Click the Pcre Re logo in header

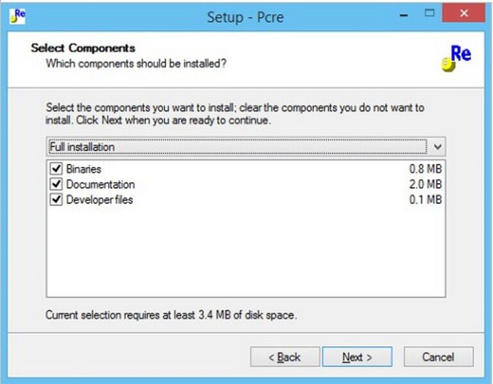tap(456, 58)
